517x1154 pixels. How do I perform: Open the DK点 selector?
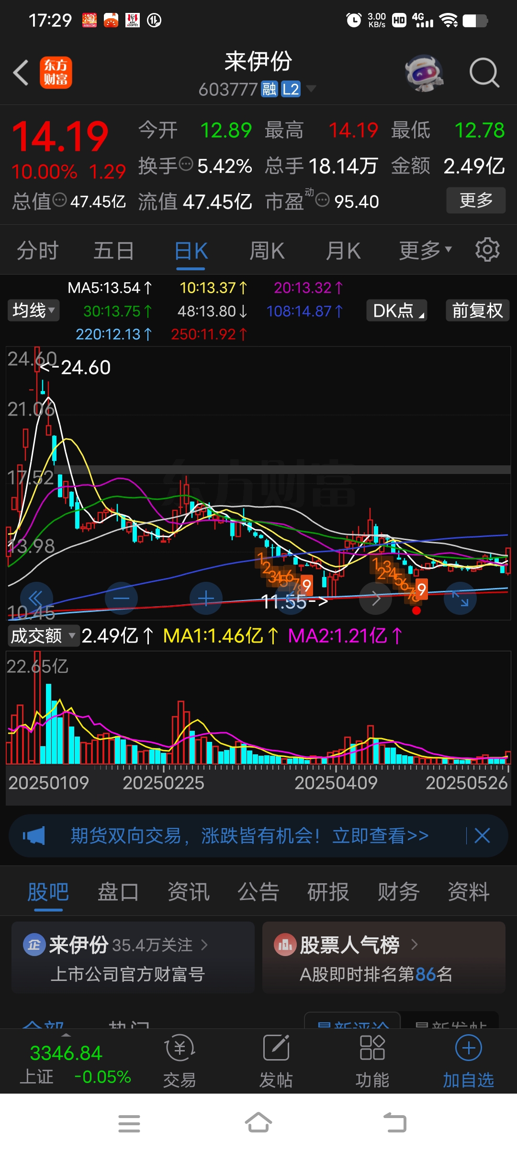click(397, 311)
